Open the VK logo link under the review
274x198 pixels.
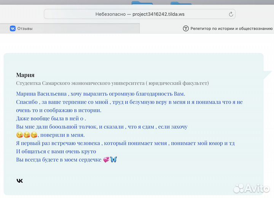click(19, 181)
